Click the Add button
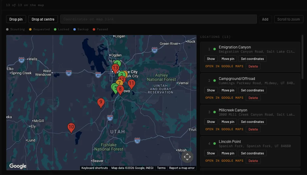Screen dimensions: 307x175 pyautogui.click(x=265, y=19)
